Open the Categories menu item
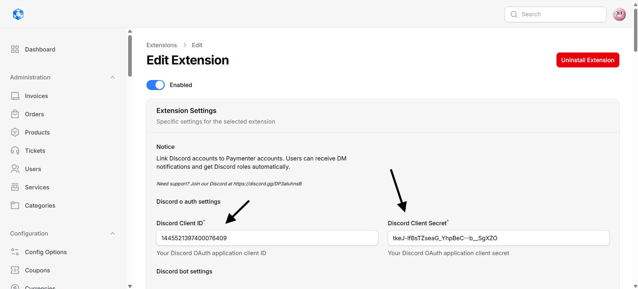 40,206
